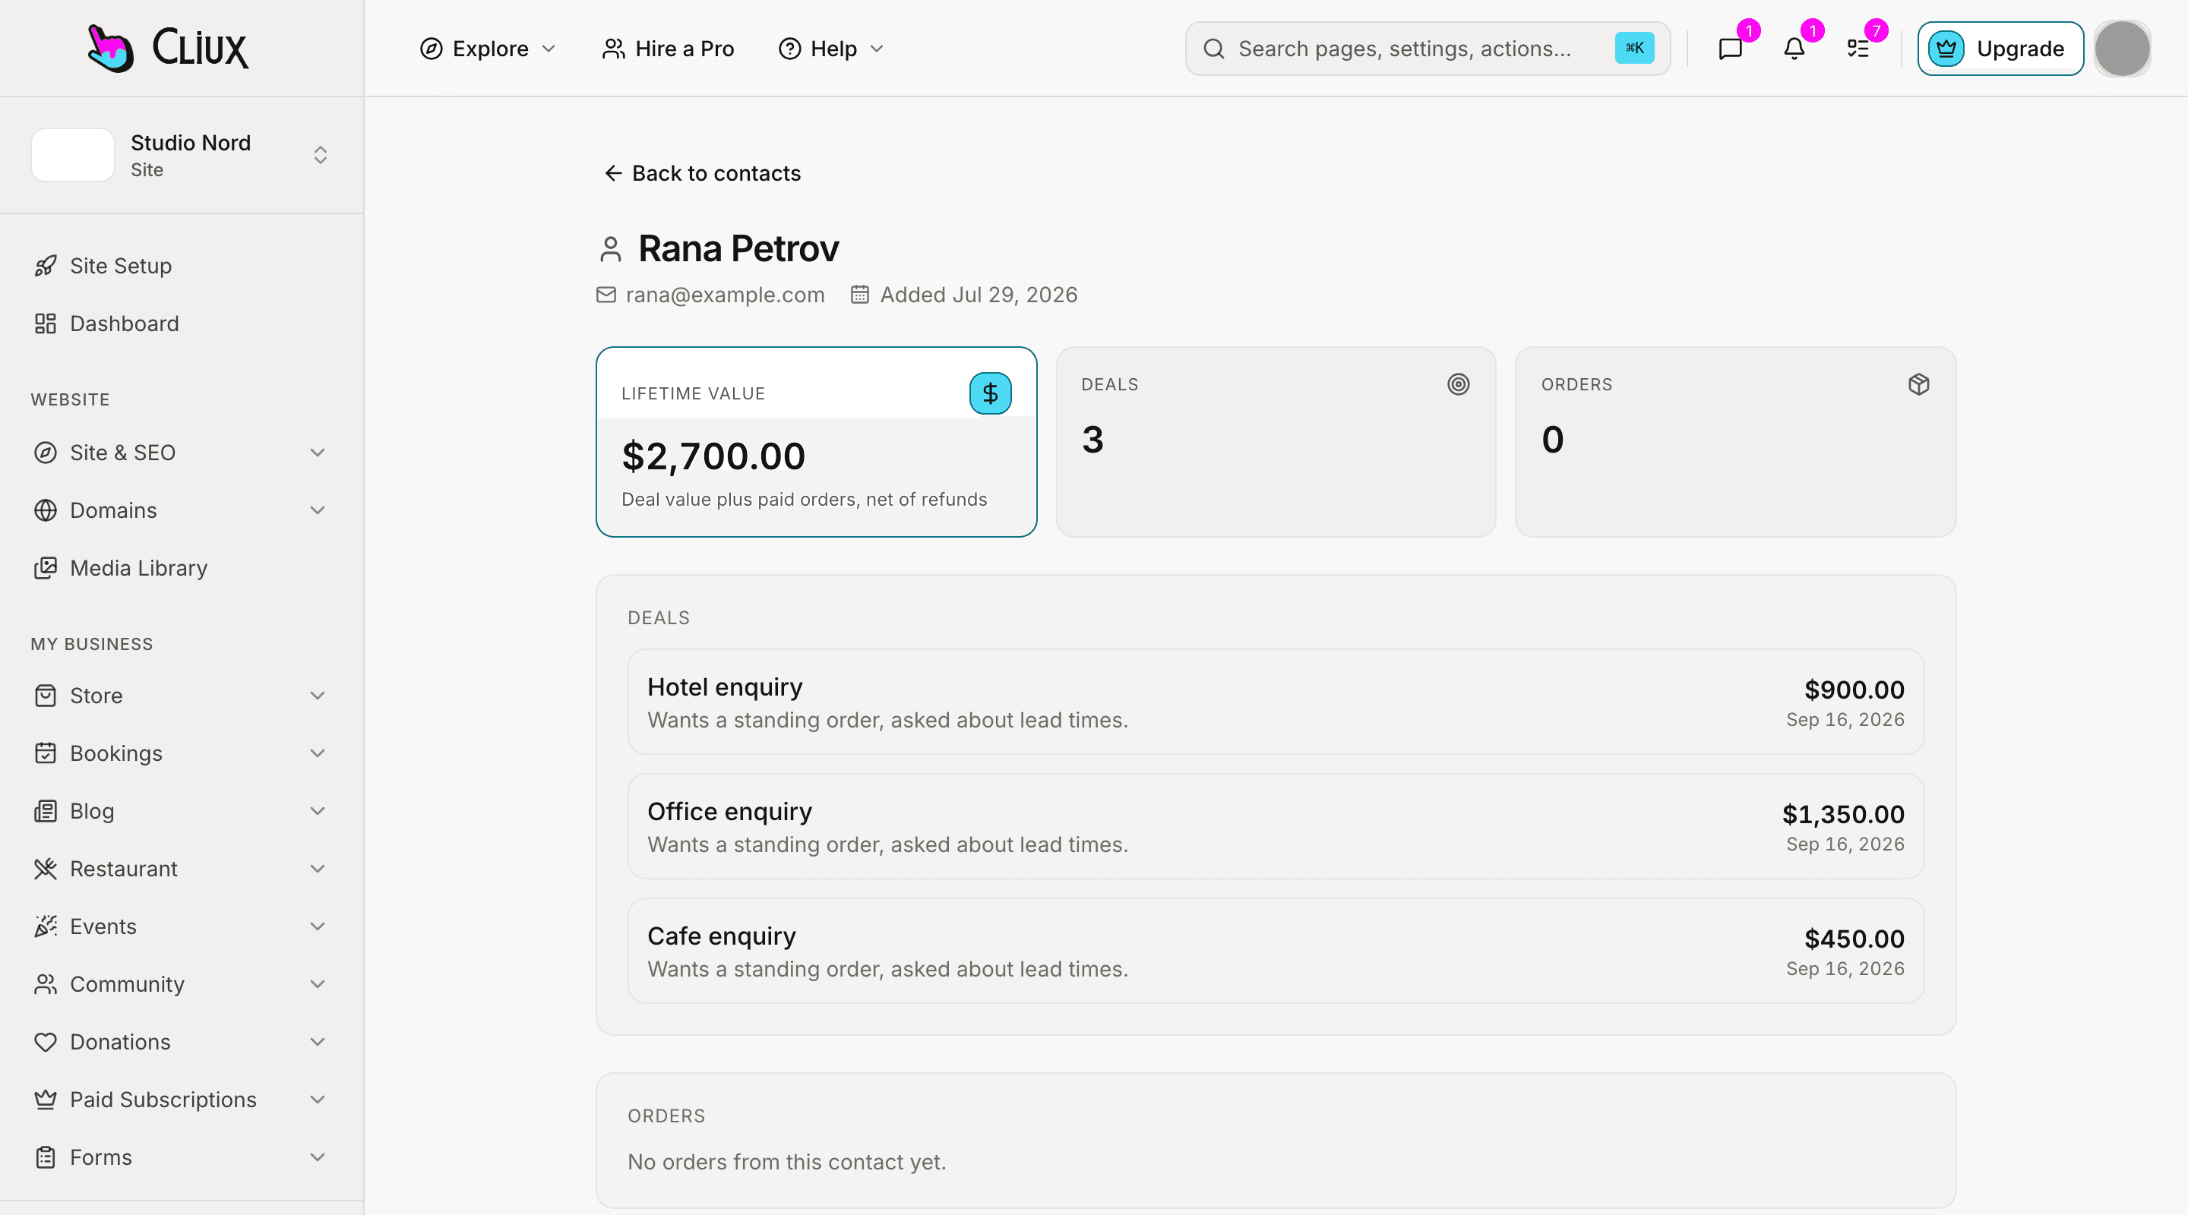This screenshot has height=1215, width=2188.
Task: Open Site Setup from the sidebar
Action: [x=182, y=266]
